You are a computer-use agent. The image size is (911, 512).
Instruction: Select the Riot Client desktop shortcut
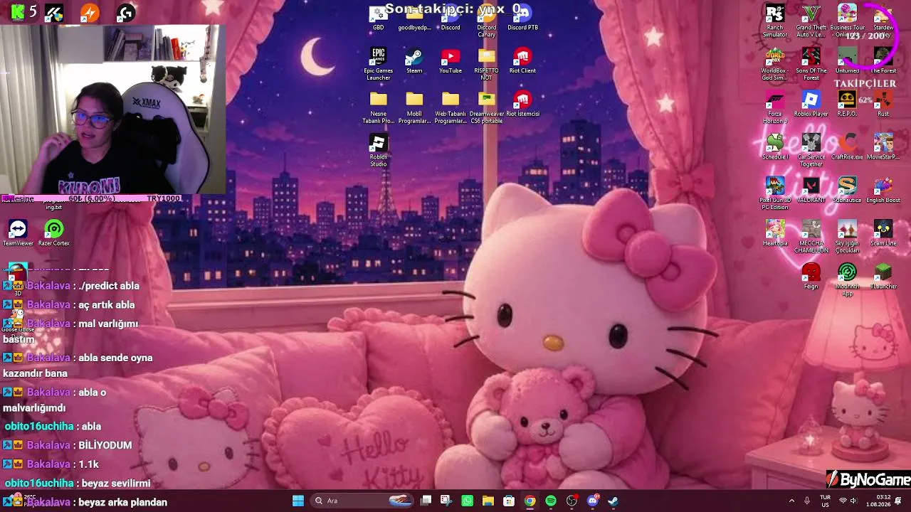(x=522, y=61)
